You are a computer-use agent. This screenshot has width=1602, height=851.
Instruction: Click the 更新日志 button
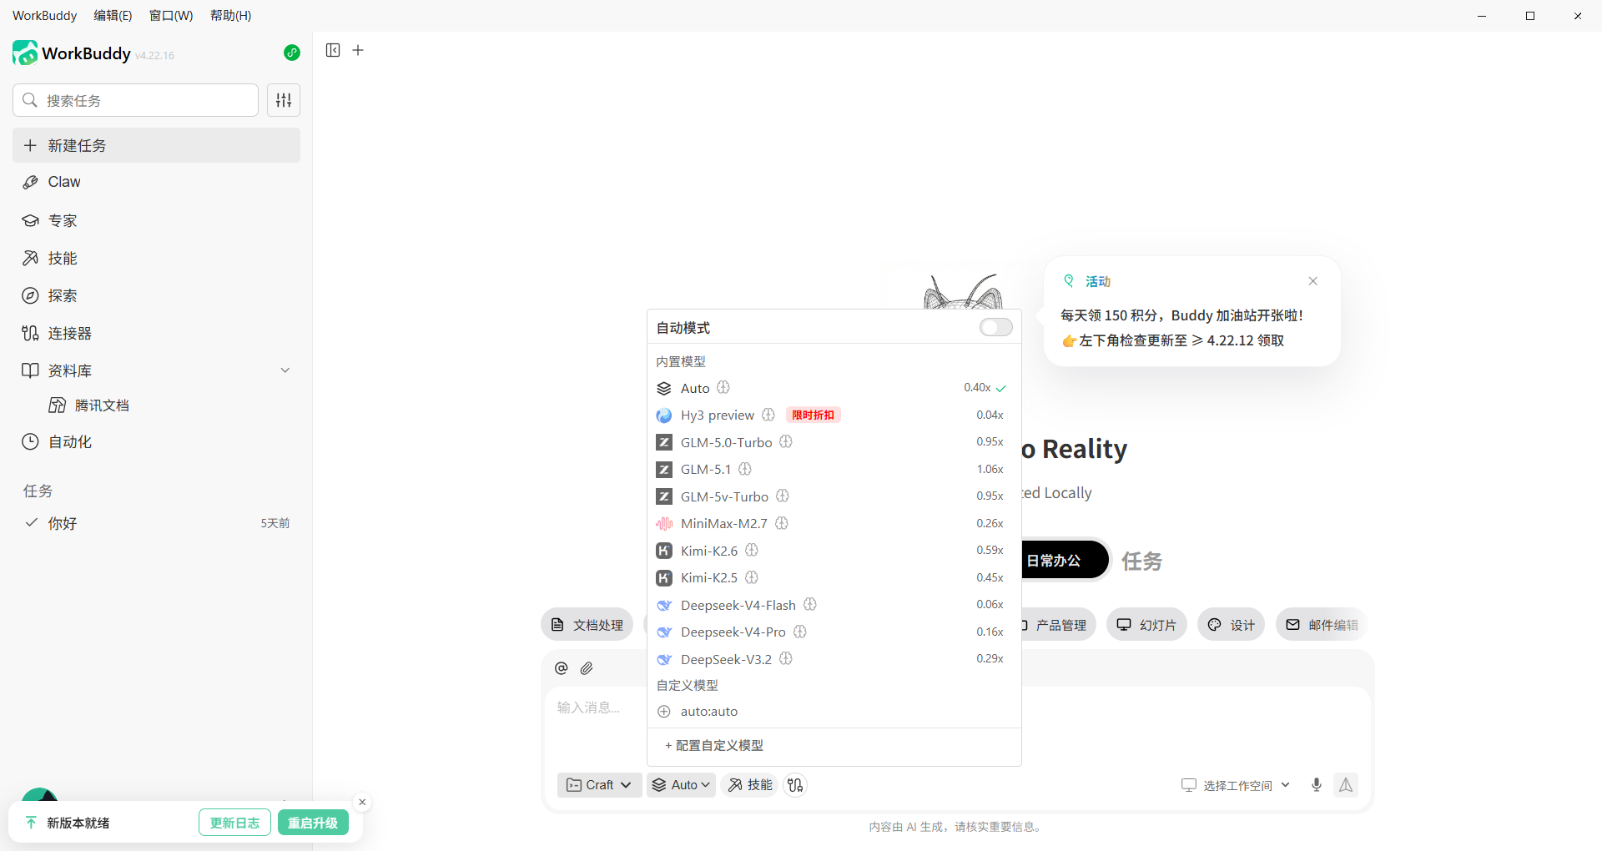pyautogui.click(x=234, y=823)
